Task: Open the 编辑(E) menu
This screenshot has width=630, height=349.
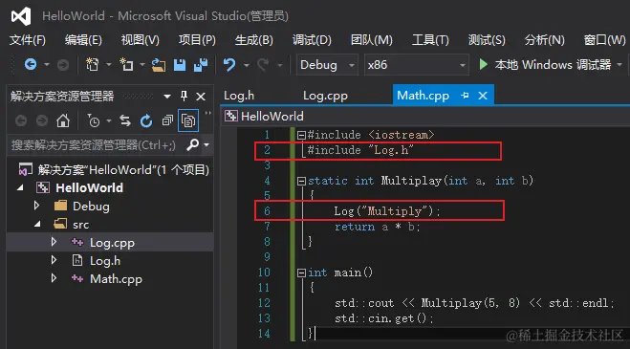Action: pyautogui.click(x=83, y=40)
